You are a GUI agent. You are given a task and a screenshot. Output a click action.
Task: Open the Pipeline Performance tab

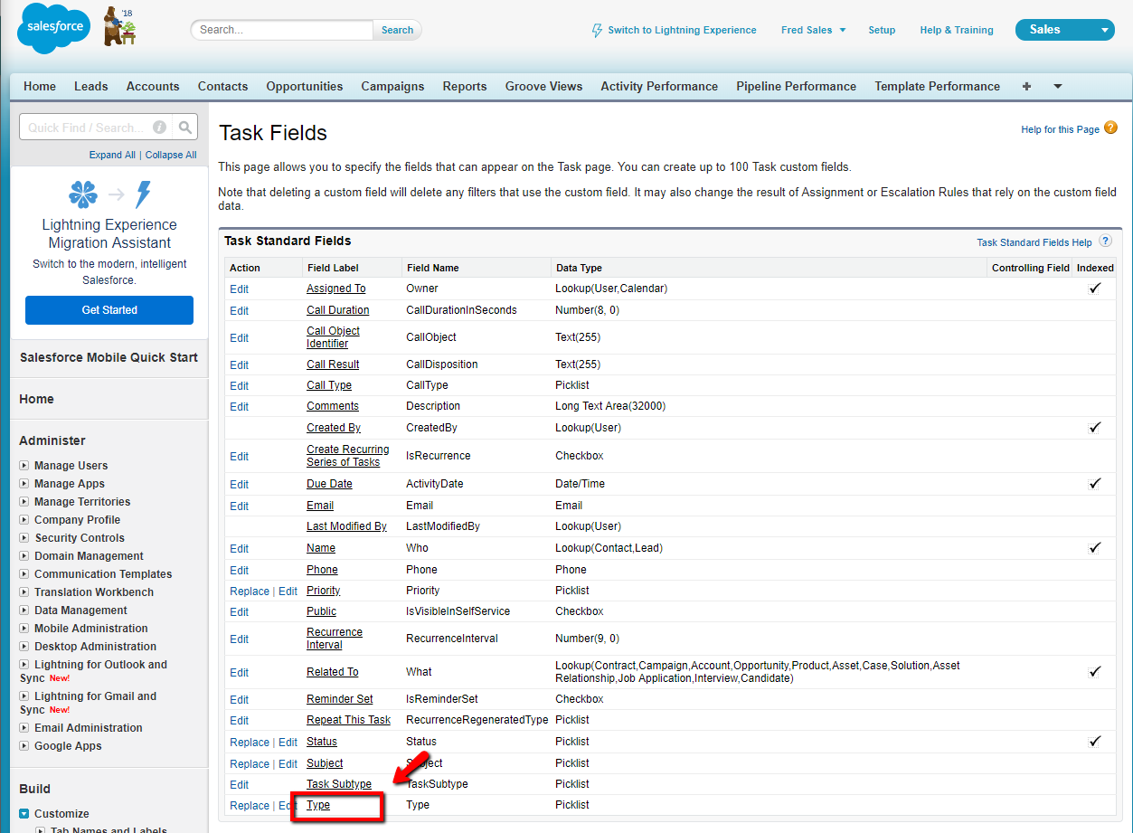coord(796,87)
